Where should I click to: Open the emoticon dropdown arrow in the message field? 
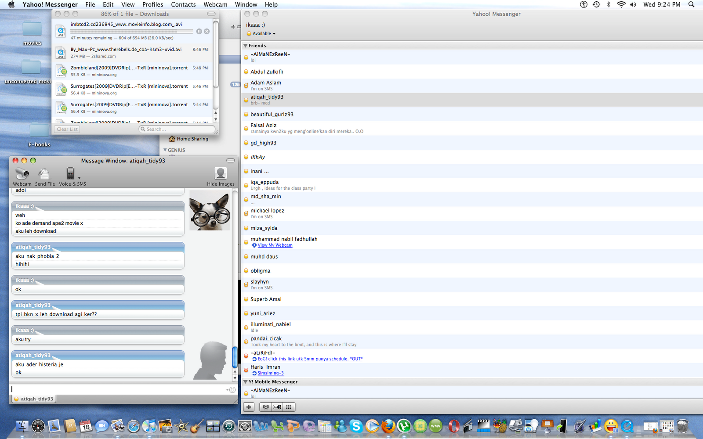228,390
